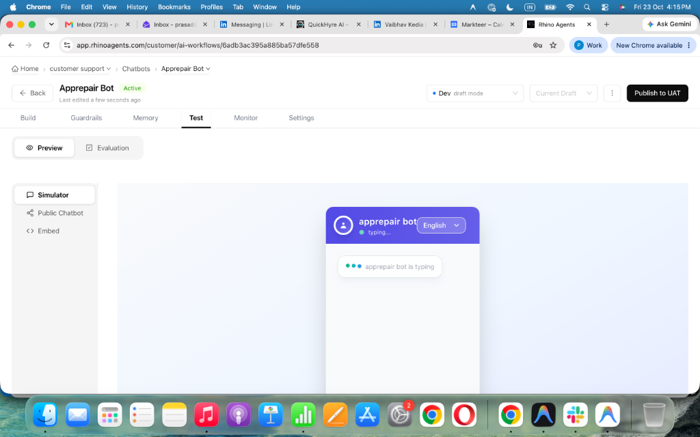Open the Dev draft mode environment dropdown
Screen dimensions: 700x437
[x=474, y=93]
